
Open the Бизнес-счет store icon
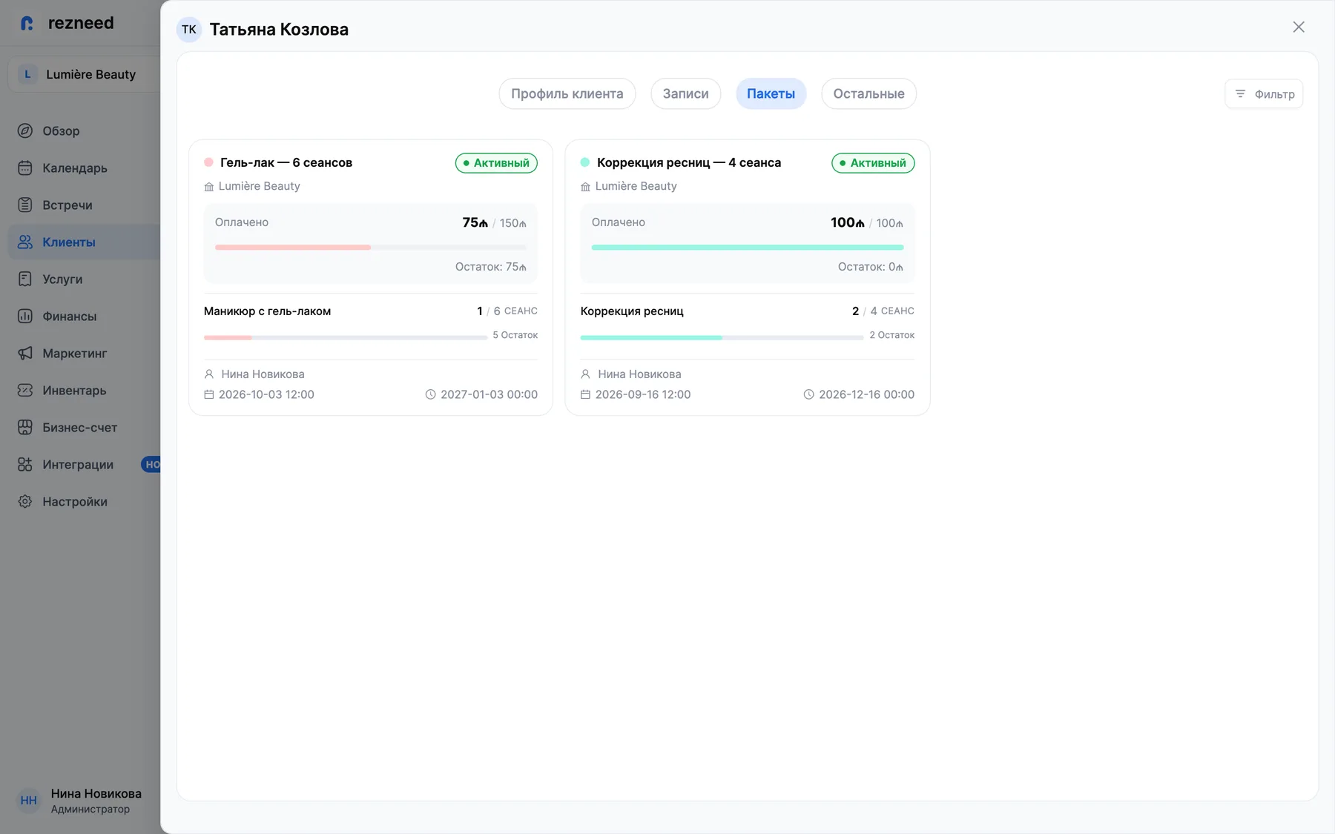[25, 427]
